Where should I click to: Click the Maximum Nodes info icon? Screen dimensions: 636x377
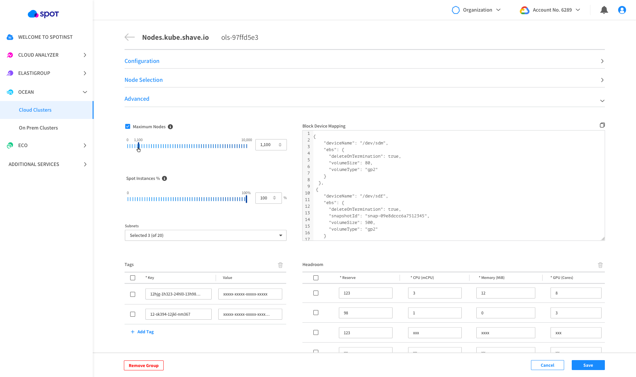click(x=170, y=127)
